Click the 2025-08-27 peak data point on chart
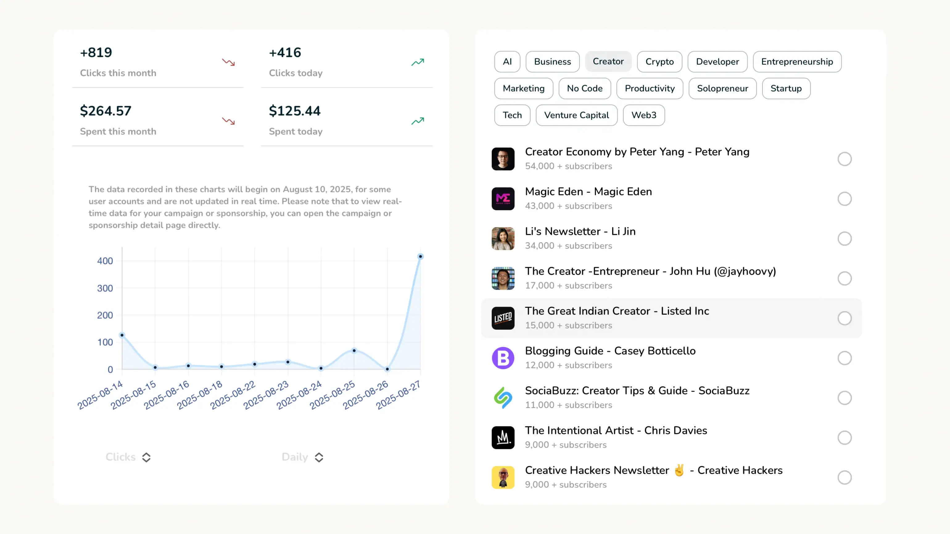The height and width of the screenshot is (534, 950). 420,256
